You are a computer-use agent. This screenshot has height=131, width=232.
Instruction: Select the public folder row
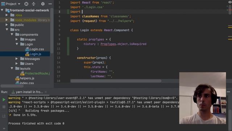tap(25, 25)
